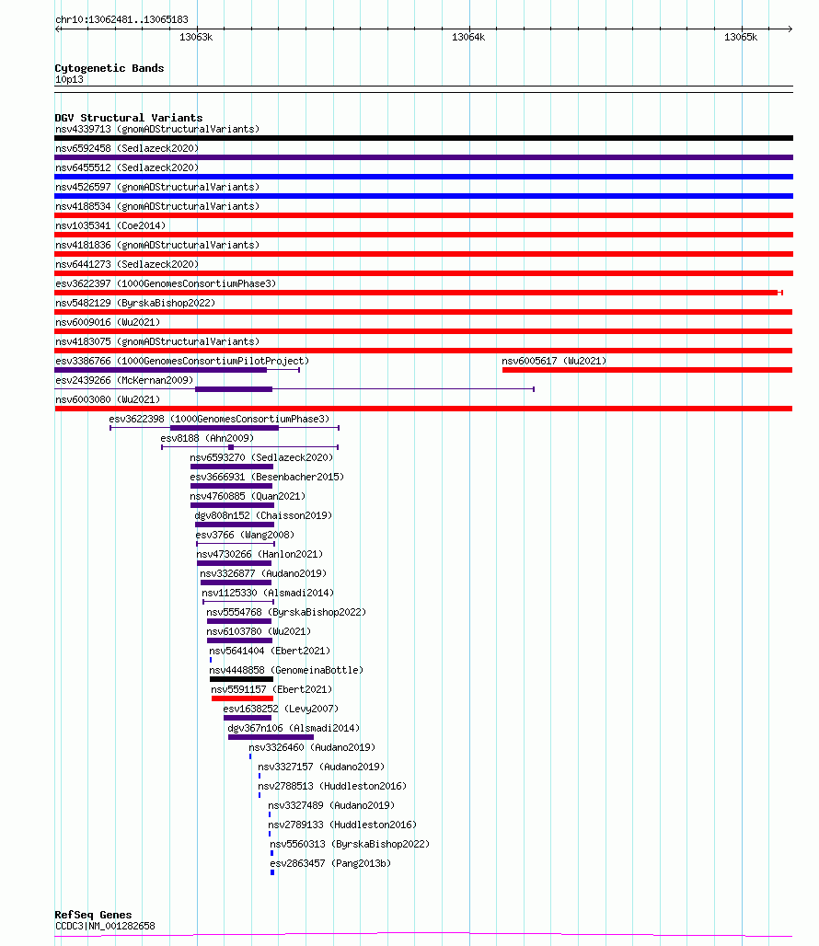The height and width of the screenshot is (946, 819).
Task: Open esv3622398 1000GenomesConsortiumPhase3 label
Action: coord(220,419)
